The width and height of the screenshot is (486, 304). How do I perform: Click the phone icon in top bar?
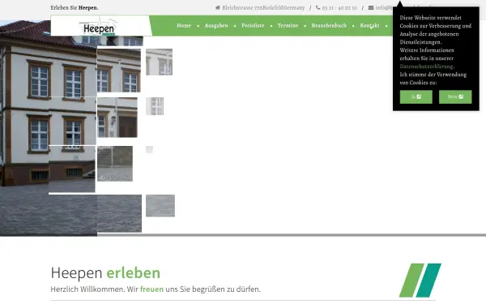[318, 8]
